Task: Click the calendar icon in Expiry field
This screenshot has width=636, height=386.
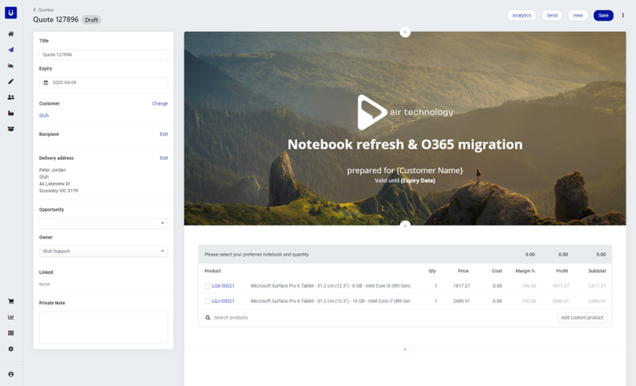Action: 46,83
